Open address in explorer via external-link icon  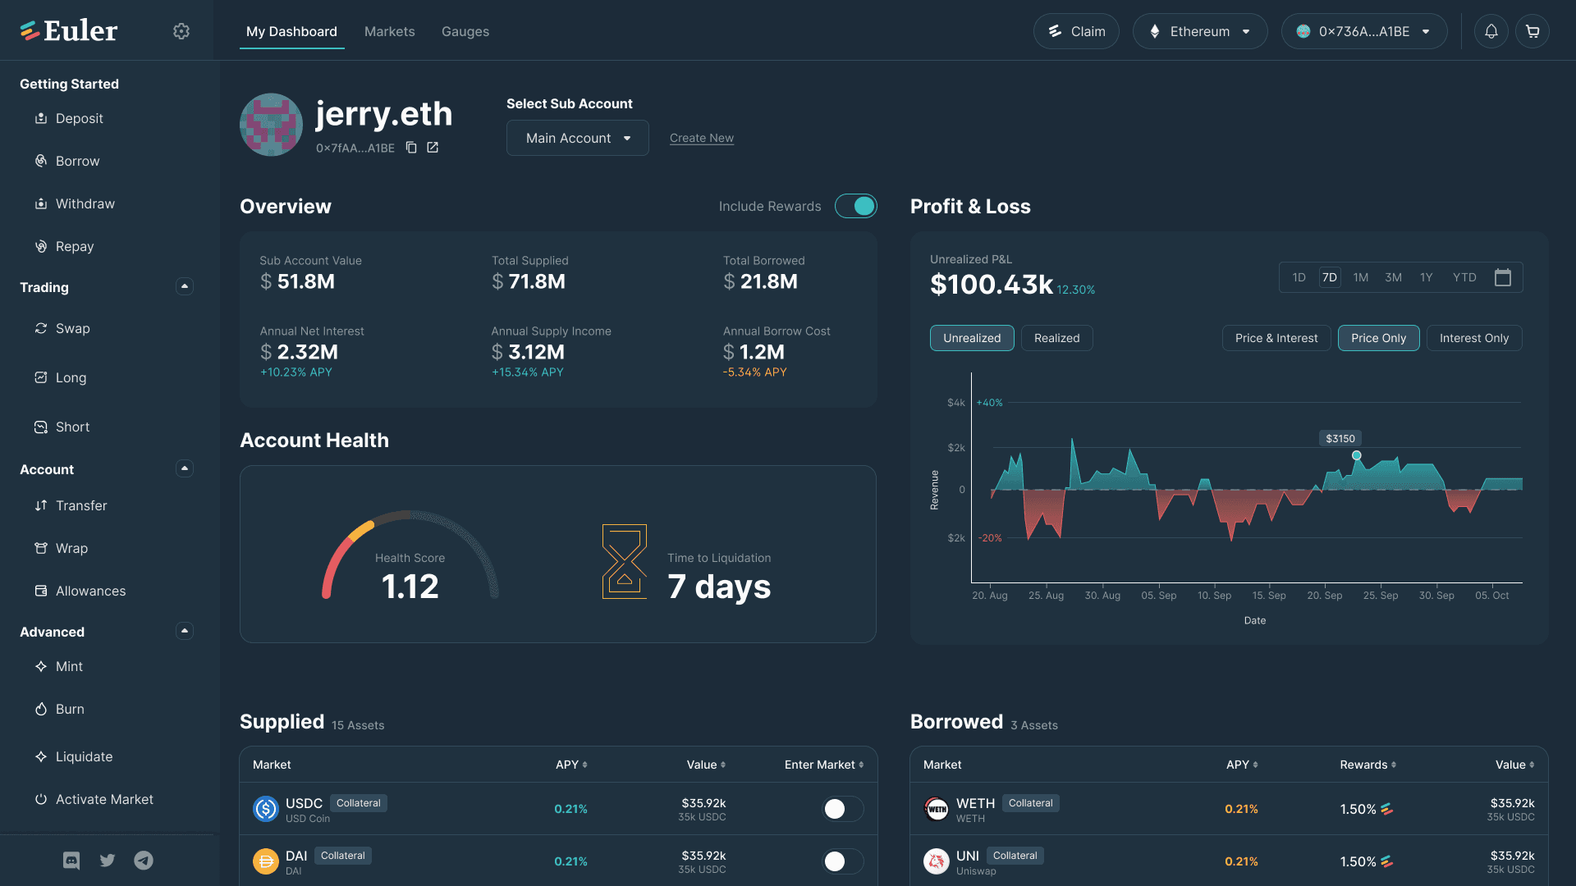[433, 148]
